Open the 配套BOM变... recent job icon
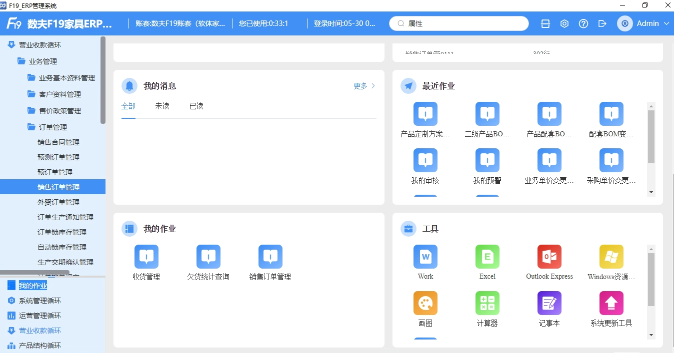 click(611, 114)
